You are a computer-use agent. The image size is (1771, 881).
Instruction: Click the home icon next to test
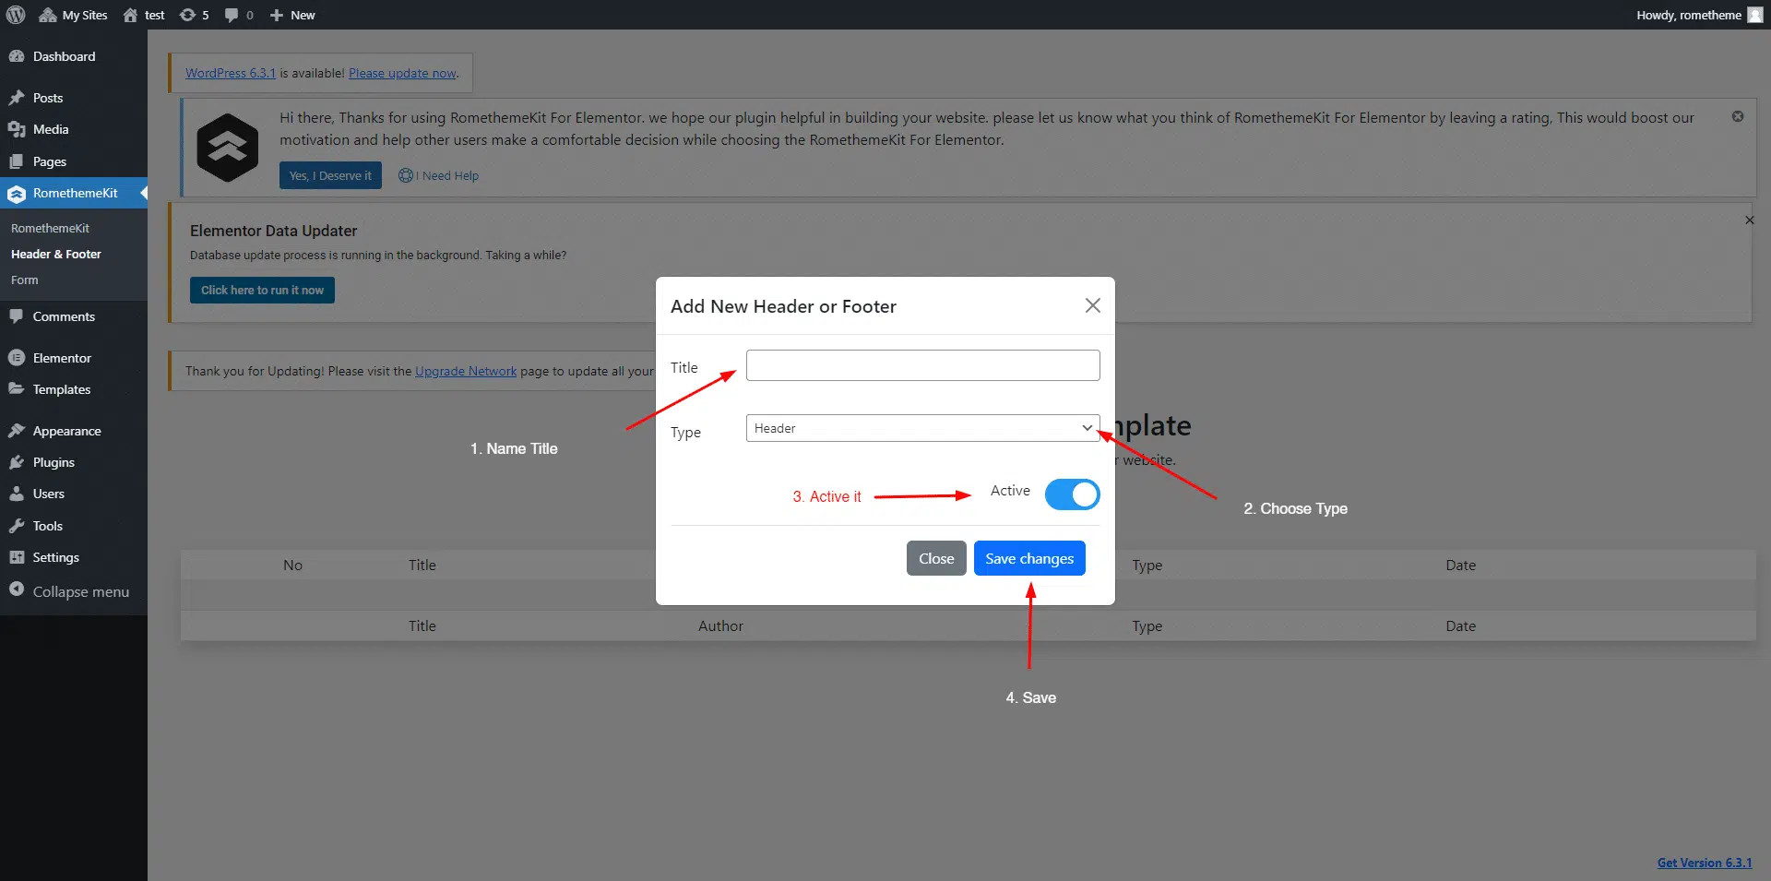[130, 15]
